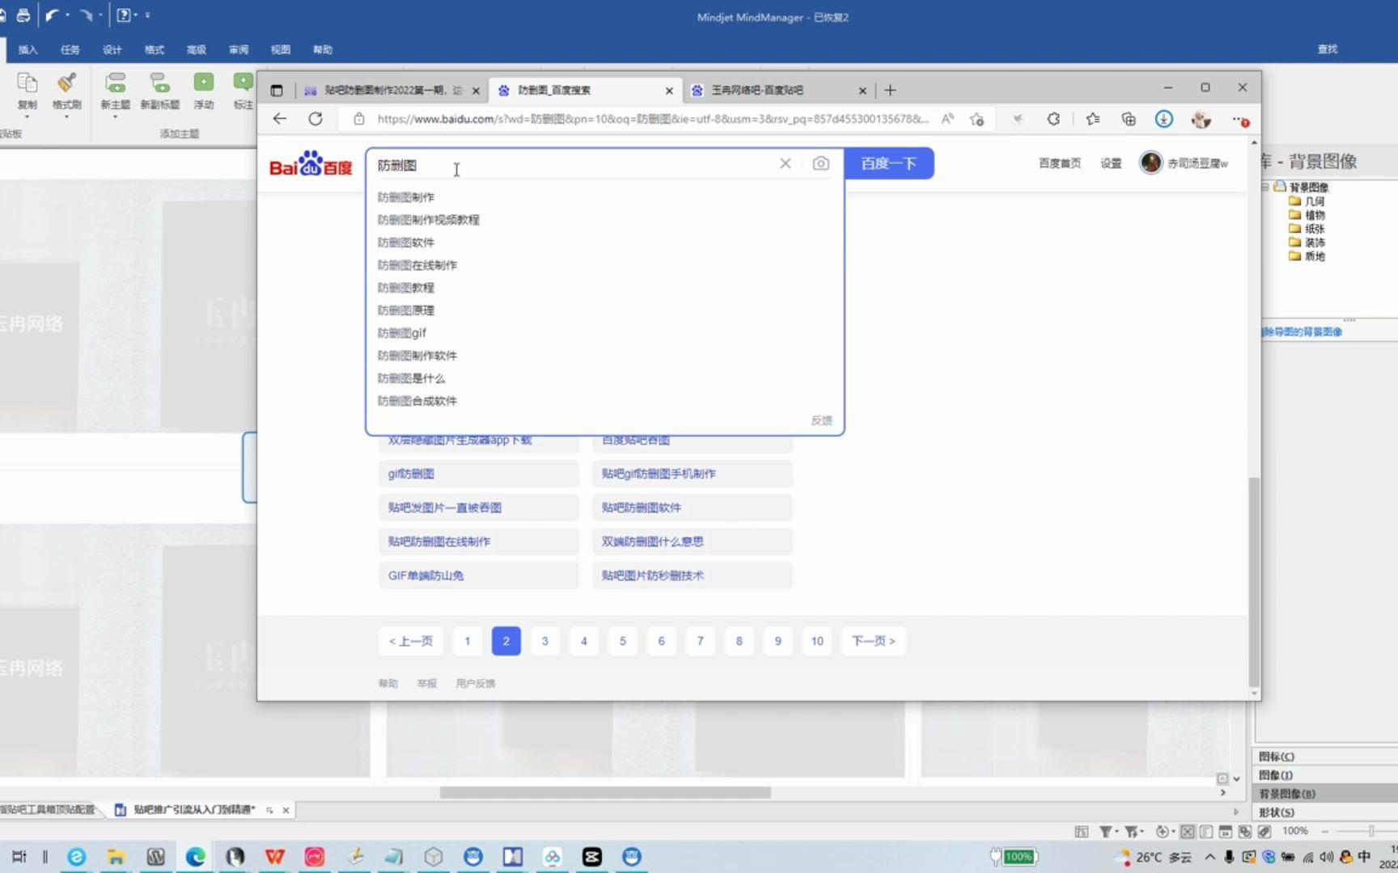Click the browser address bar URL
Screen dimensions: 1398x873
click(x=652, y=119)
